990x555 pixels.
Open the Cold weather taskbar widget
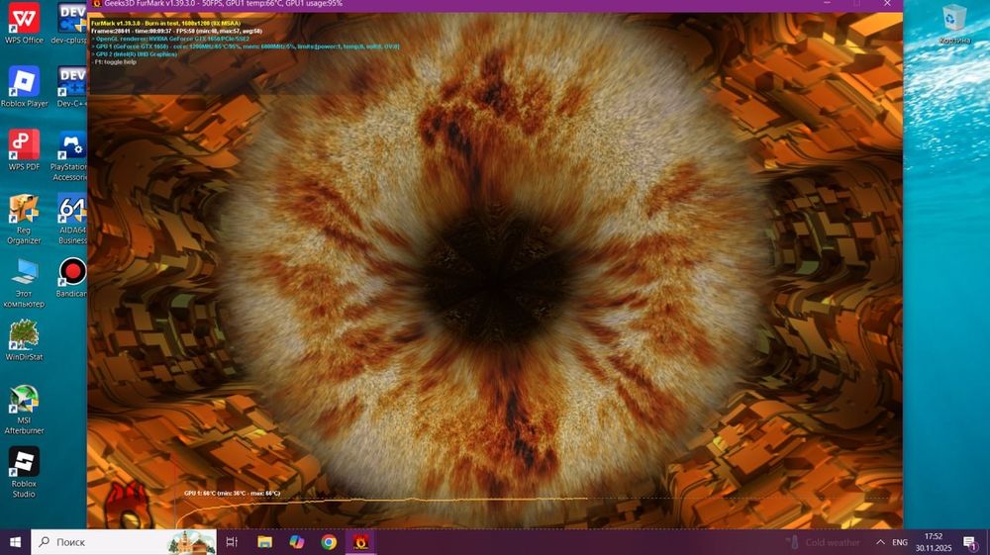823,542
